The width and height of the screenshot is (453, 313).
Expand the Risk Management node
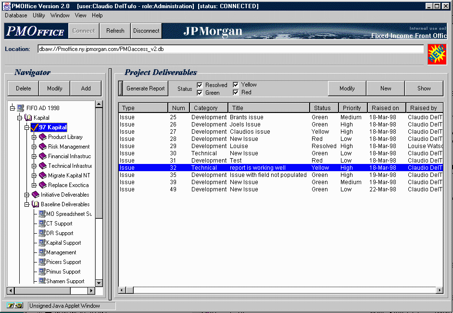click(34, 146)
